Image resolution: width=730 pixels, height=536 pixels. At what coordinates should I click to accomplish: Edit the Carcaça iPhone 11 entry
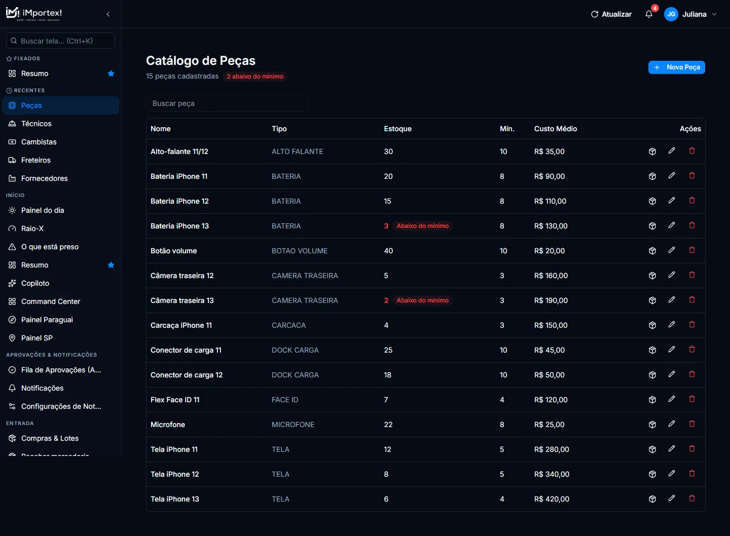click(672, 325)
